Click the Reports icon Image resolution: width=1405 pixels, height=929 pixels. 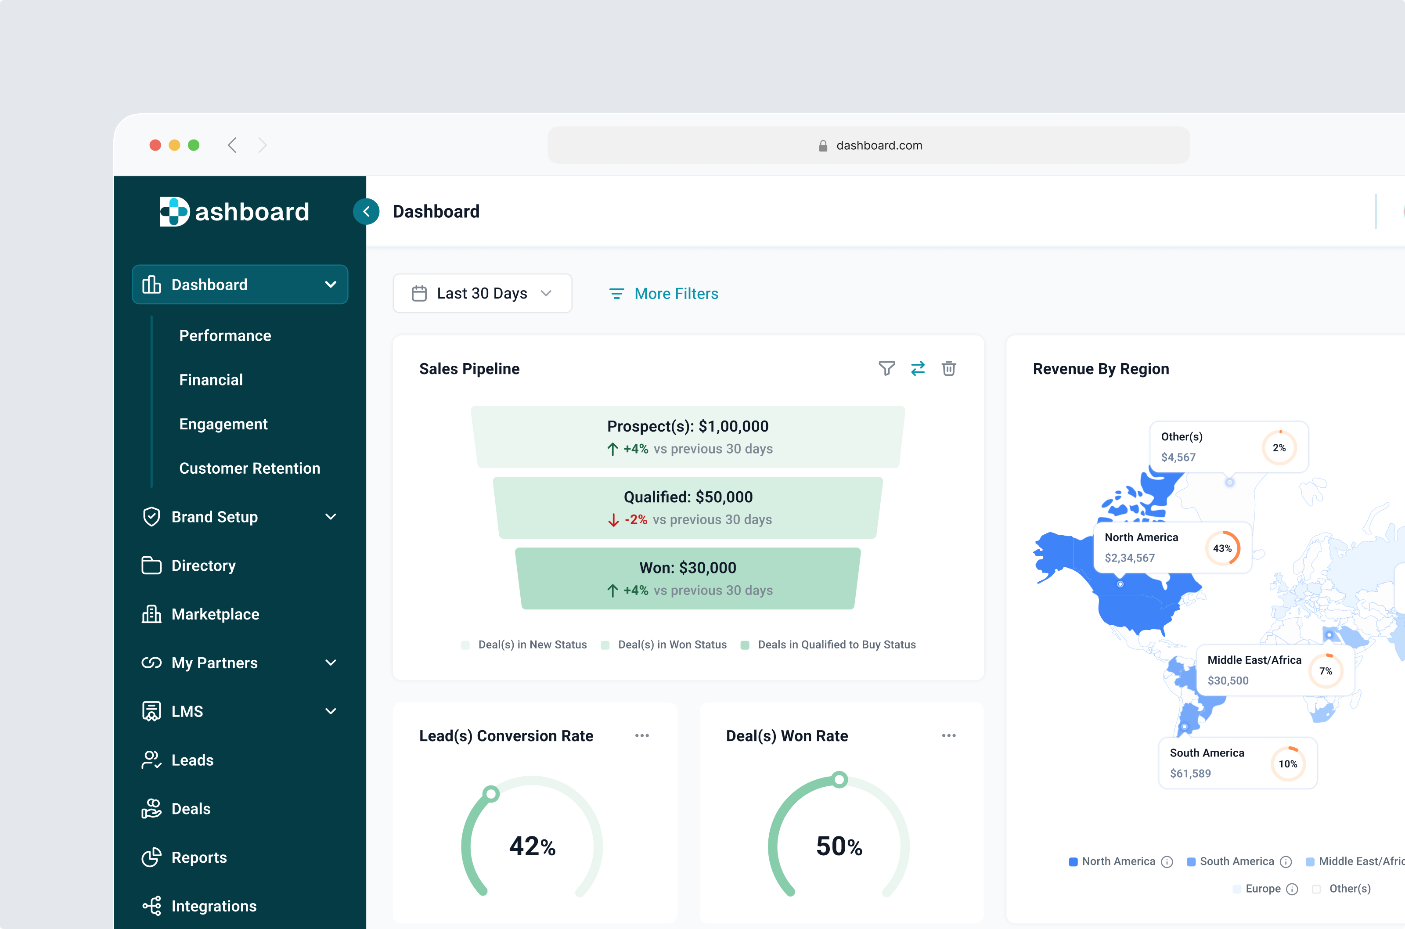(x=151, y=857)
